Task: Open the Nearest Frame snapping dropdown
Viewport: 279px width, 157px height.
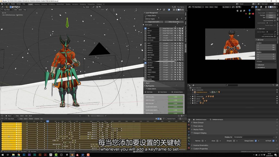Action: click(x=172, y=119)
